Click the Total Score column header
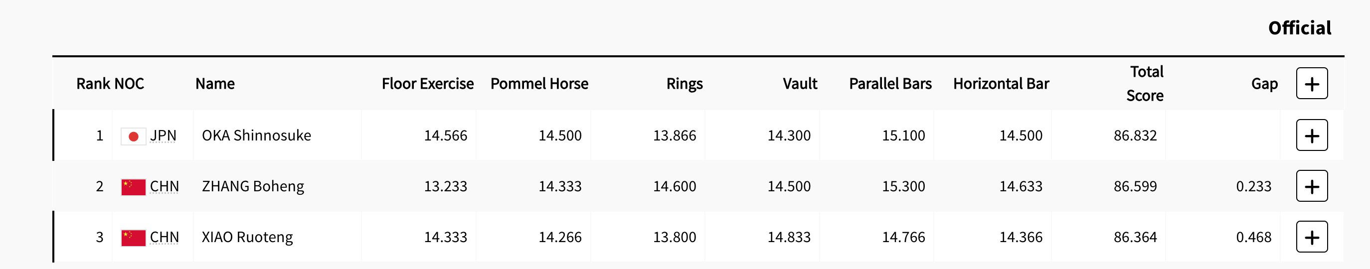The height and width of the screenshot is (269, 1370). tap(1145, 84)
